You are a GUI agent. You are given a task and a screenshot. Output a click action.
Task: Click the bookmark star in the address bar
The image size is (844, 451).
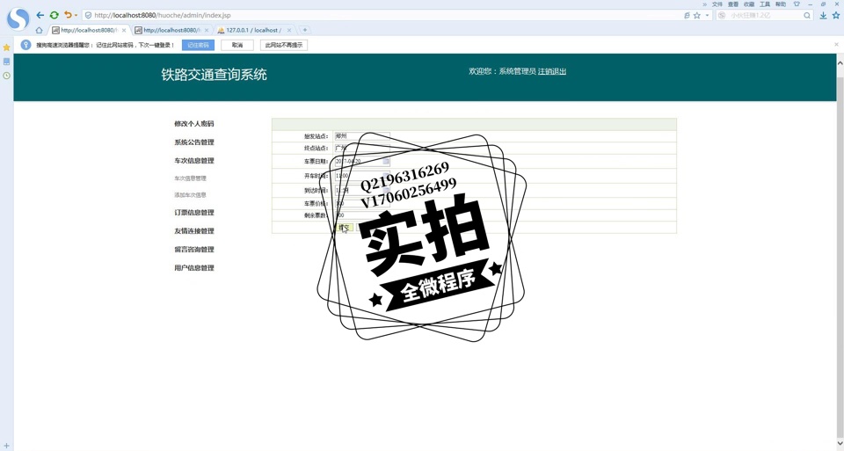697,15
